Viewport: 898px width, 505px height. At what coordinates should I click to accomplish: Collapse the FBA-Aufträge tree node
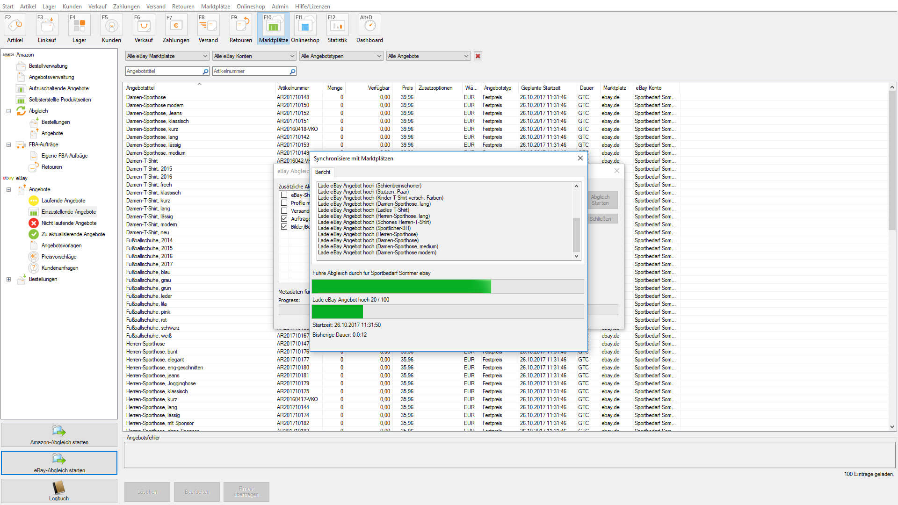click(8, 145)
